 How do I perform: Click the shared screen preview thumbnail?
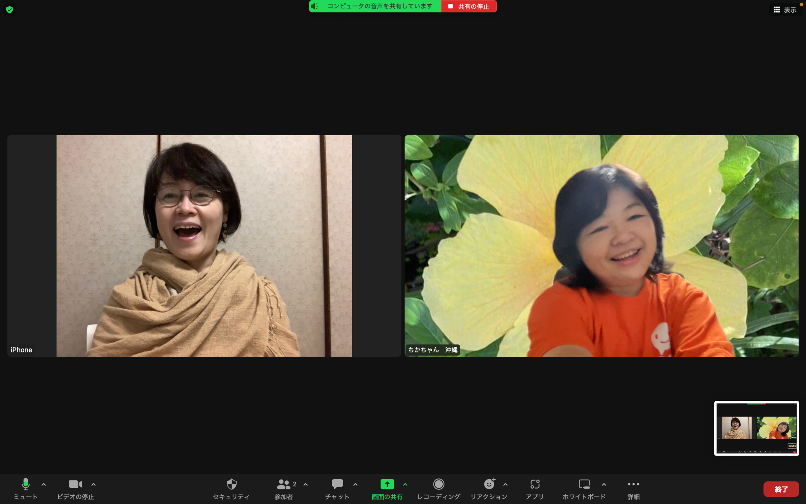pos(756,428)
